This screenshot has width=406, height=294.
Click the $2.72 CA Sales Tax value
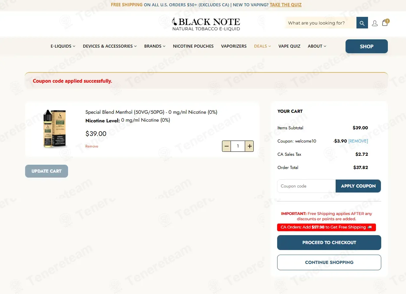pyautogui.click(x=362, y=154)
